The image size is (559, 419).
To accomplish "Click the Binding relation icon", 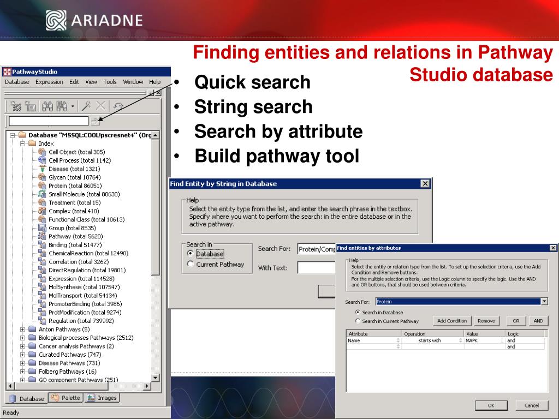I will point(42,245).
